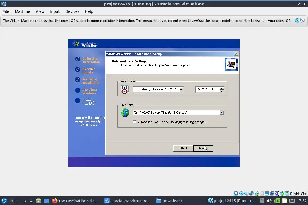The width and height of the screenshot is (308, 205).
Task: Decrease time with the down spinner arrow
Action: click(222, 91)
